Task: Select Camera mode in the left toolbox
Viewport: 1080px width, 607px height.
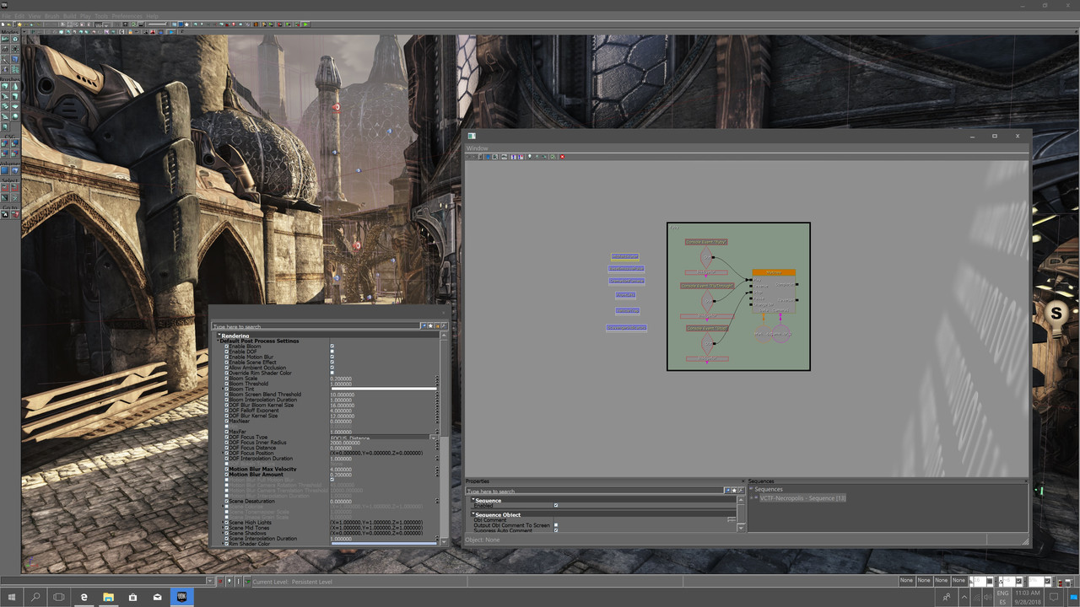Action: pos(5,39)
